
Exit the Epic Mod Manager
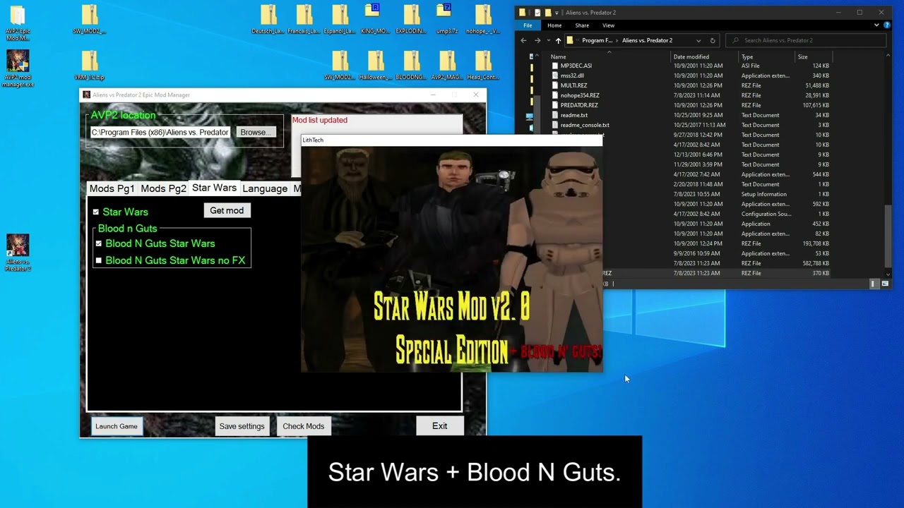click(x=440, y=426)
